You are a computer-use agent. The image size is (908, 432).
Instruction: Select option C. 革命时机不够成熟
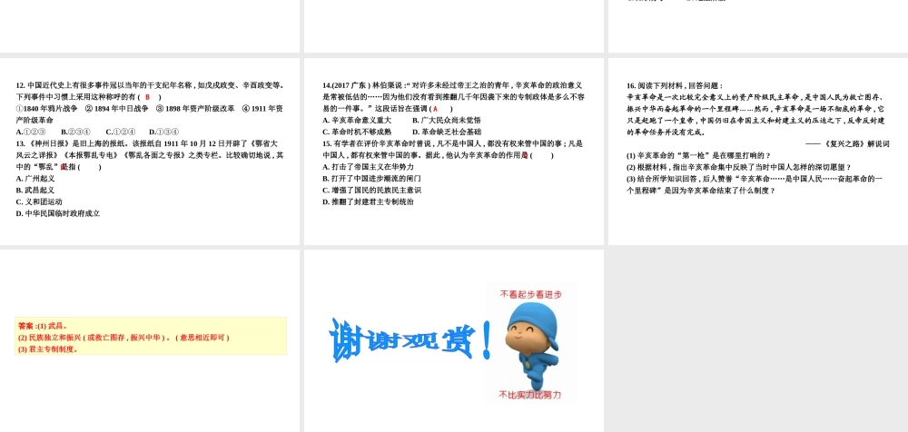click(x=357, y=132)
